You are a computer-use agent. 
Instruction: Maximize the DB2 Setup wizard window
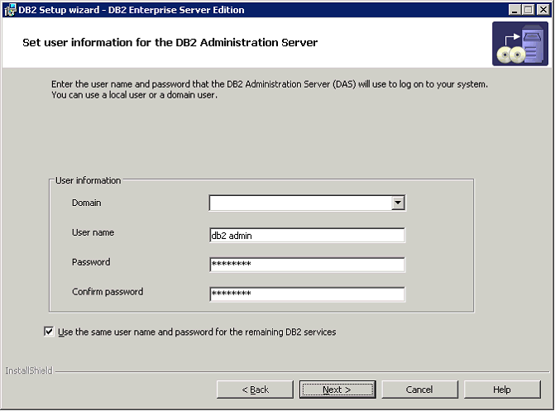click(528, 10)
